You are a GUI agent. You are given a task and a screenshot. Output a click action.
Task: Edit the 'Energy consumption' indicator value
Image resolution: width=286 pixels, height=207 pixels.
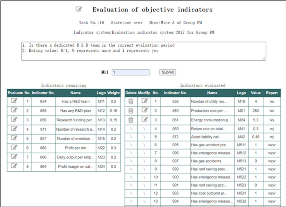(144, 120)
